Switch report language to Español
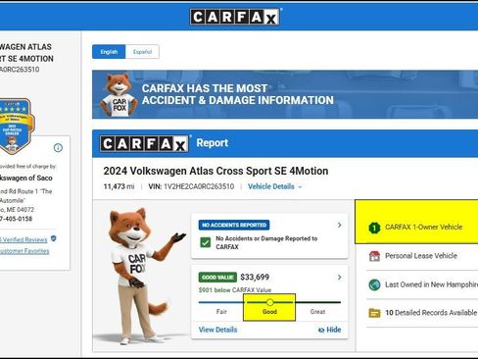 (x=142, y=52)
